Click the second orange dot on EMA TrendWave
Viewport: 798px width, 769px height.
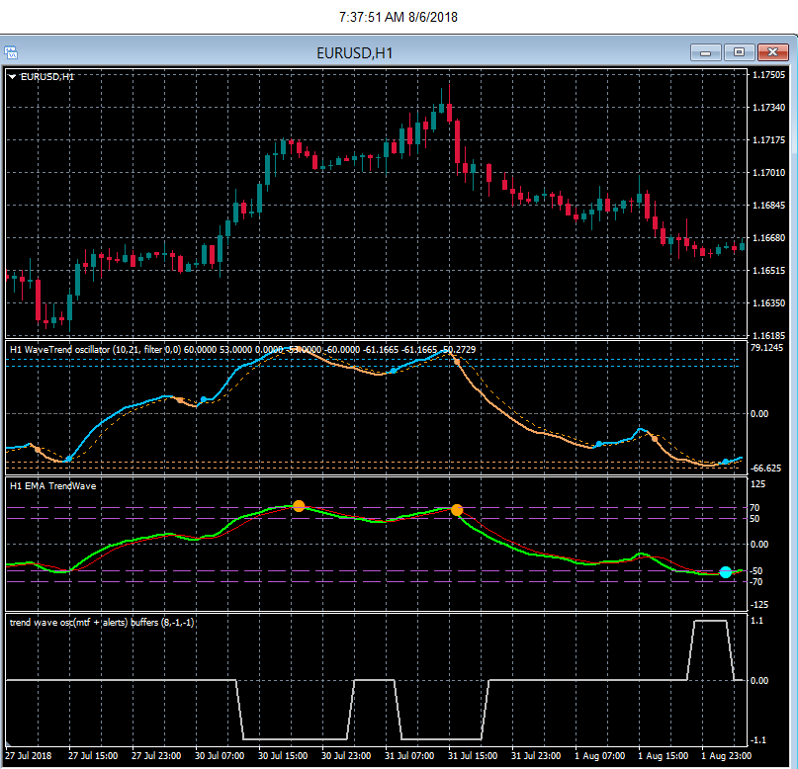tap(457, 510)
